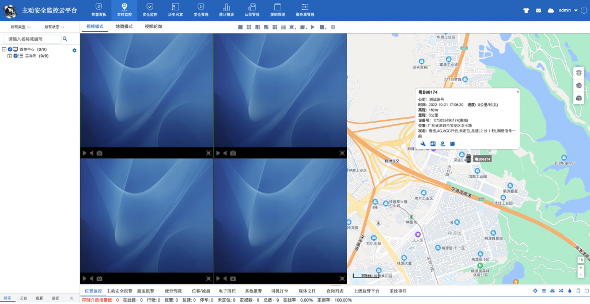The height and width of the screenshot is (304, 590).
Task: Open the 所有类型 dropdown
Action: coord(20,27)
